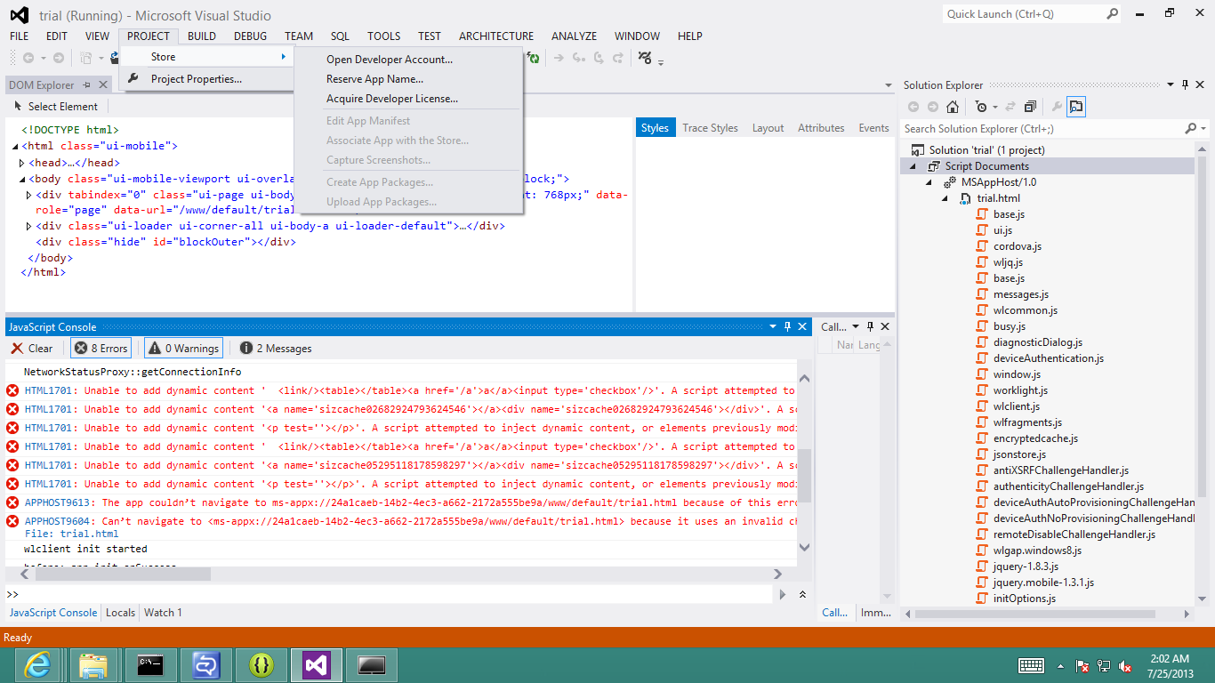Image resolution: width=1215 pixels, height=683 pixels.
Task: Switch to the Attributes tab
Action: pos(821,128)
